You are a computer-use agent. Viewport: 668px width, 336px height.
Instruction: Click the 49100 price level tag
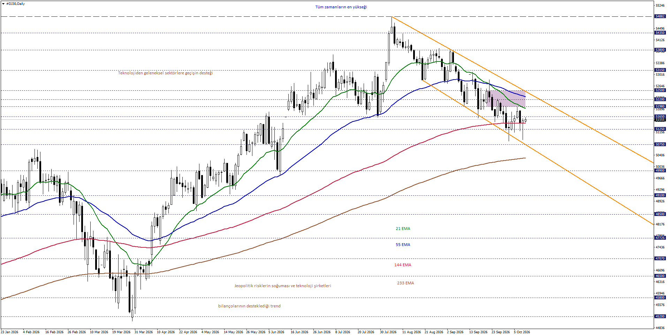click(660, 195)
